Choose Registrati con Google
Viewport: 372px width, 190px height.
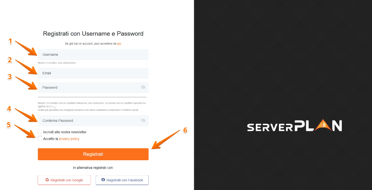64,180
